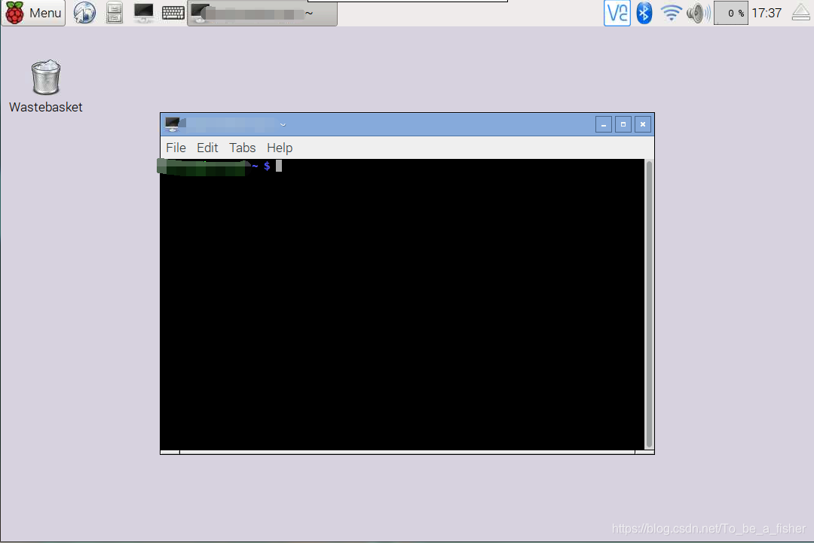
Task: Click the 17:37 clock
Action: pos(767,13)
